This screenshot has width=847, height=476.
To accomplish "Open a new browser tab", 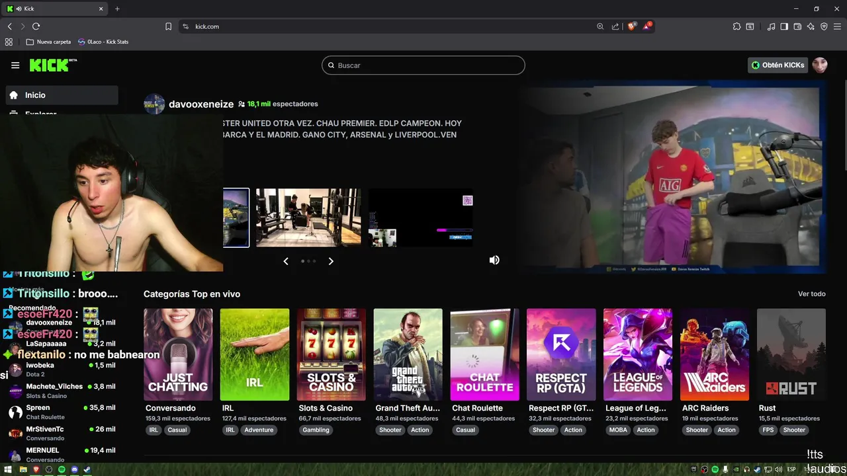I will [117, 9].
